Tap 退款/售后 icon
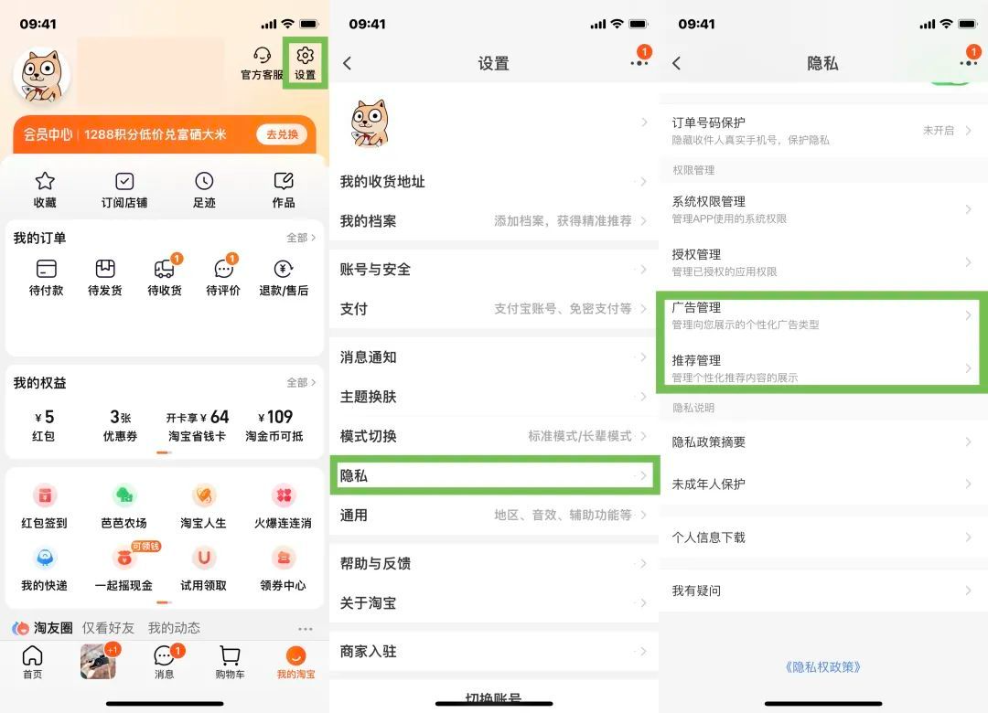This screenshot has width=988, height=713. point(284,269)
